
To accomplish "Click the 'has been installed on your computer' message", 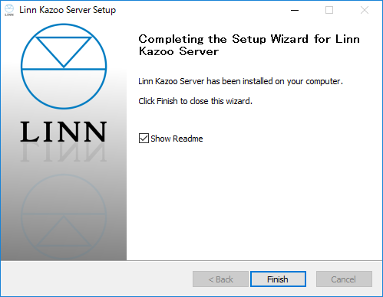I will coord(240,81).
